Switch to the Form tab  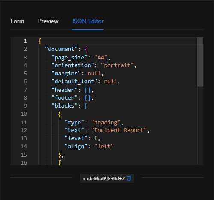pyautogui.click(x=18, y=21)
